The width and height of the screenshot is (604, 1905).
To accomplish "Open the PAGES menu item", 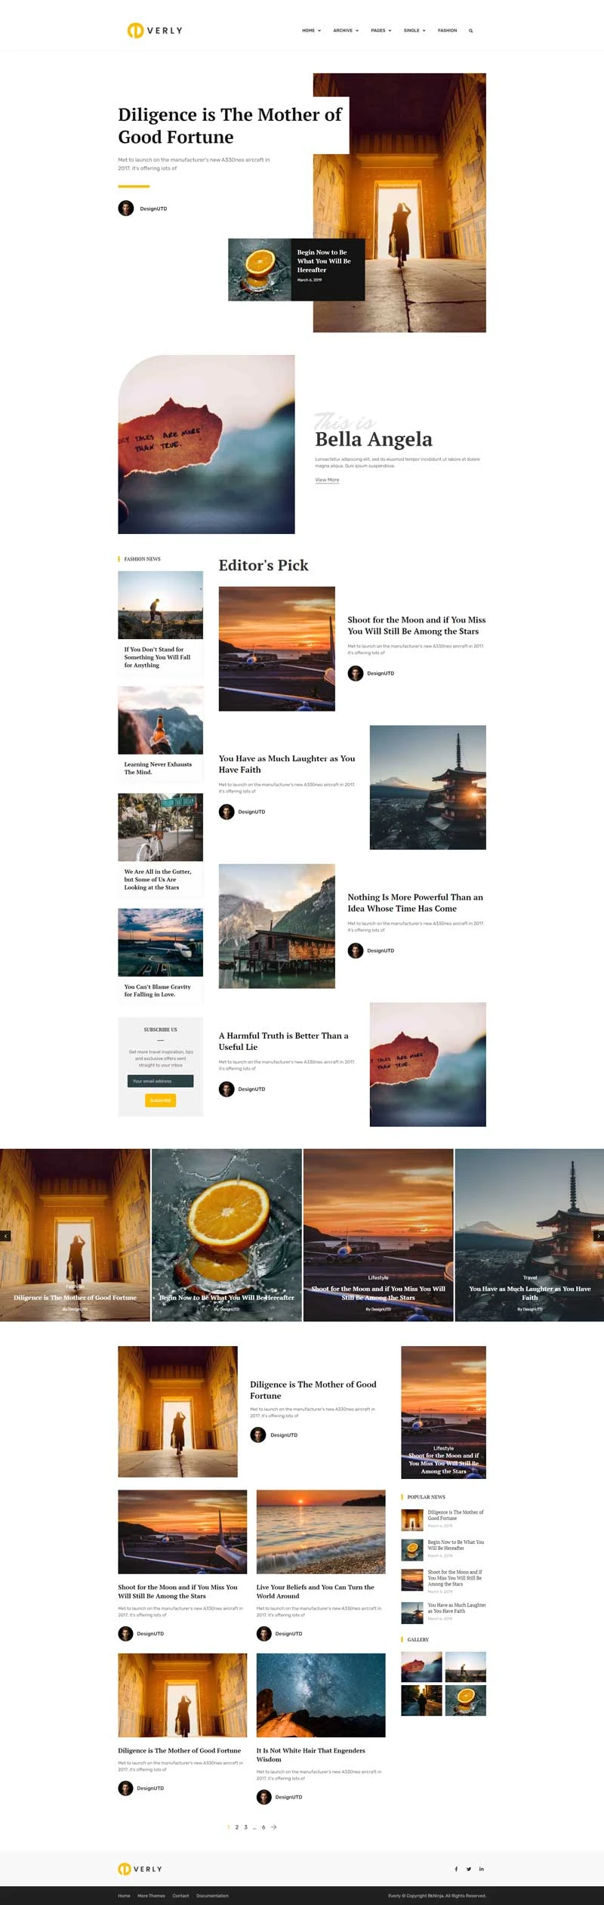I will pyautogui.click(x=381, y=31).
